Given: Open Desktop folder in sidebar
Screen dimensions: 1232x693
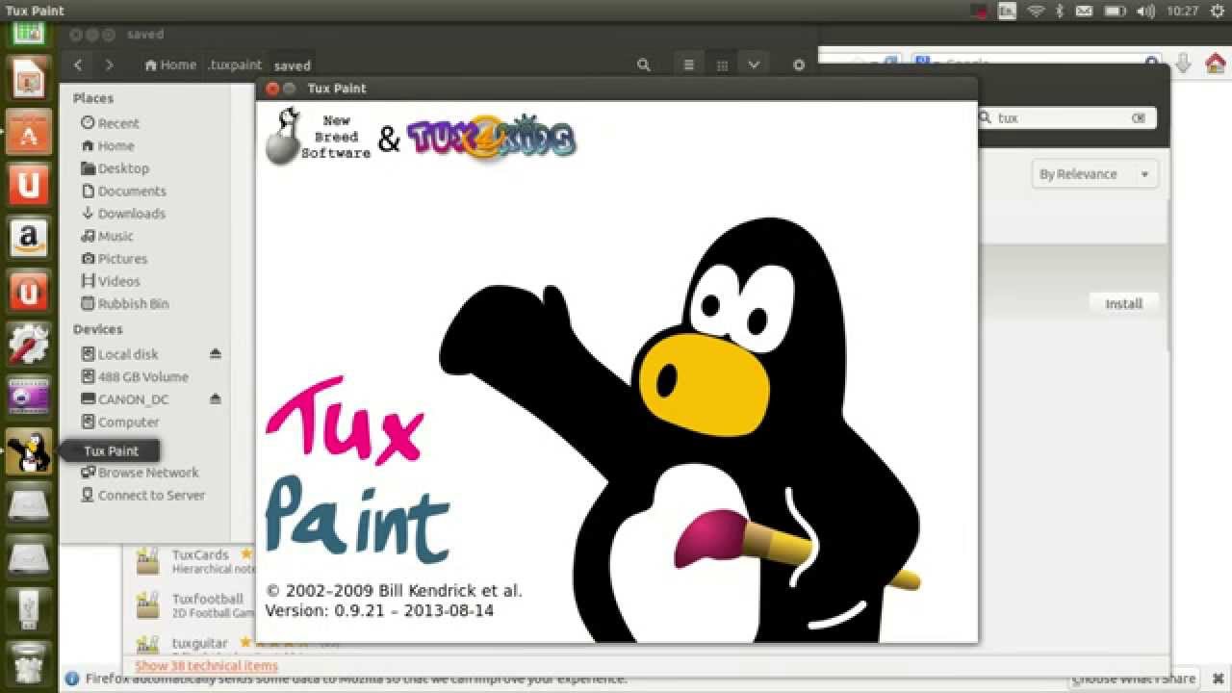Looking at the screenshot, I should click(x=115, y=168).
